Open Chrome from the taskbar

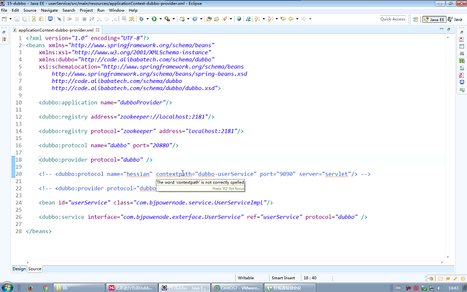pos(46,287)
